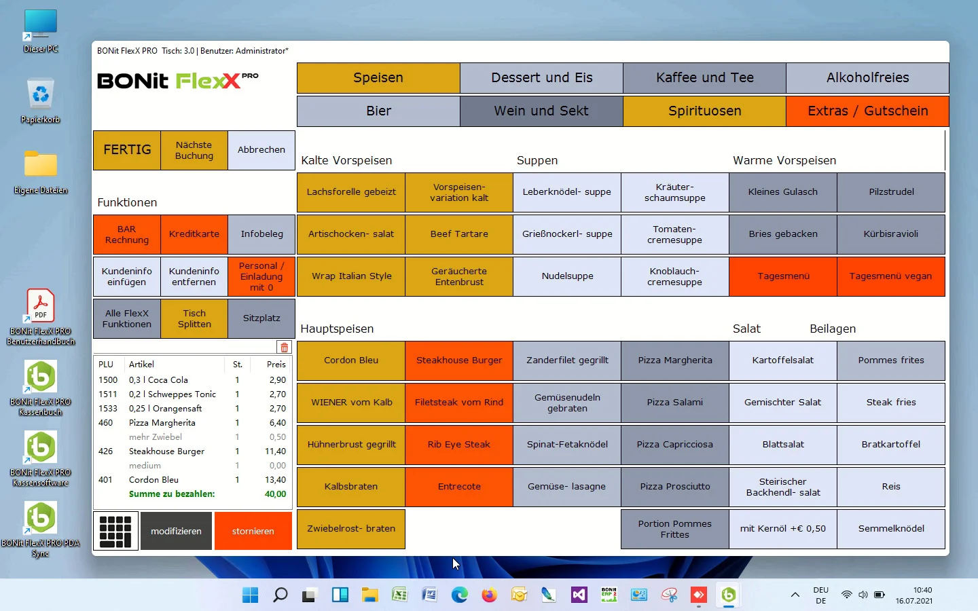The height and width of the screenshot is (611, 978).
Task: Open Microsoft Edge from the taskbar
Action: point(460,595)
